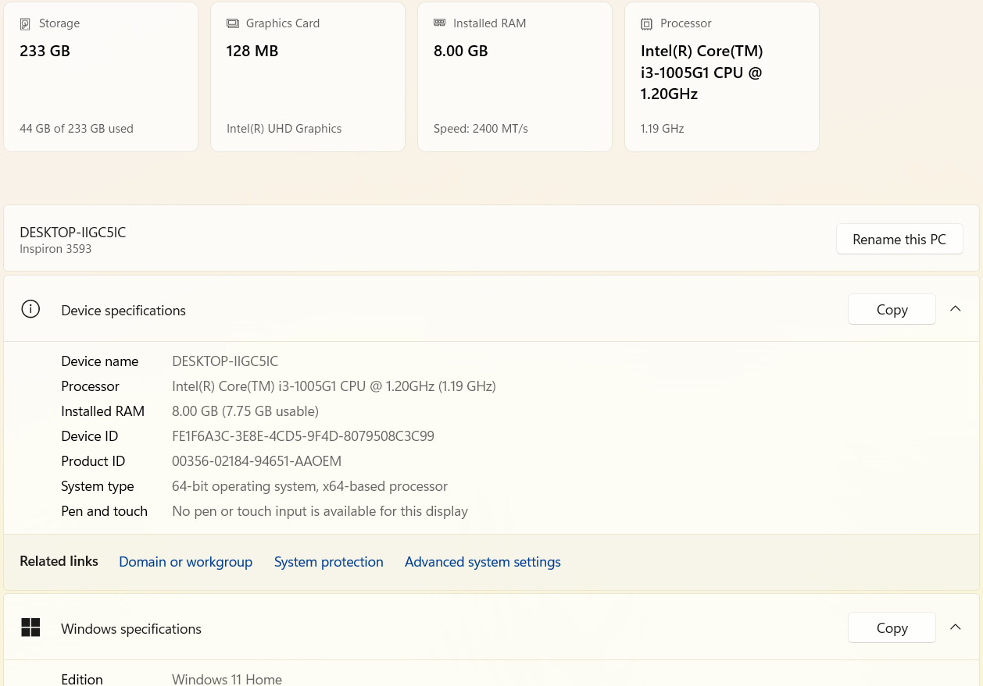This screenshot has height=686, width=983.
Task: Click the System type label
Action: click(97, 486)
